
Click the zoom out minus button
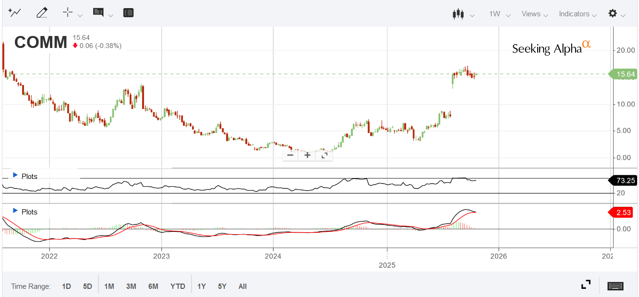(290, 155)
